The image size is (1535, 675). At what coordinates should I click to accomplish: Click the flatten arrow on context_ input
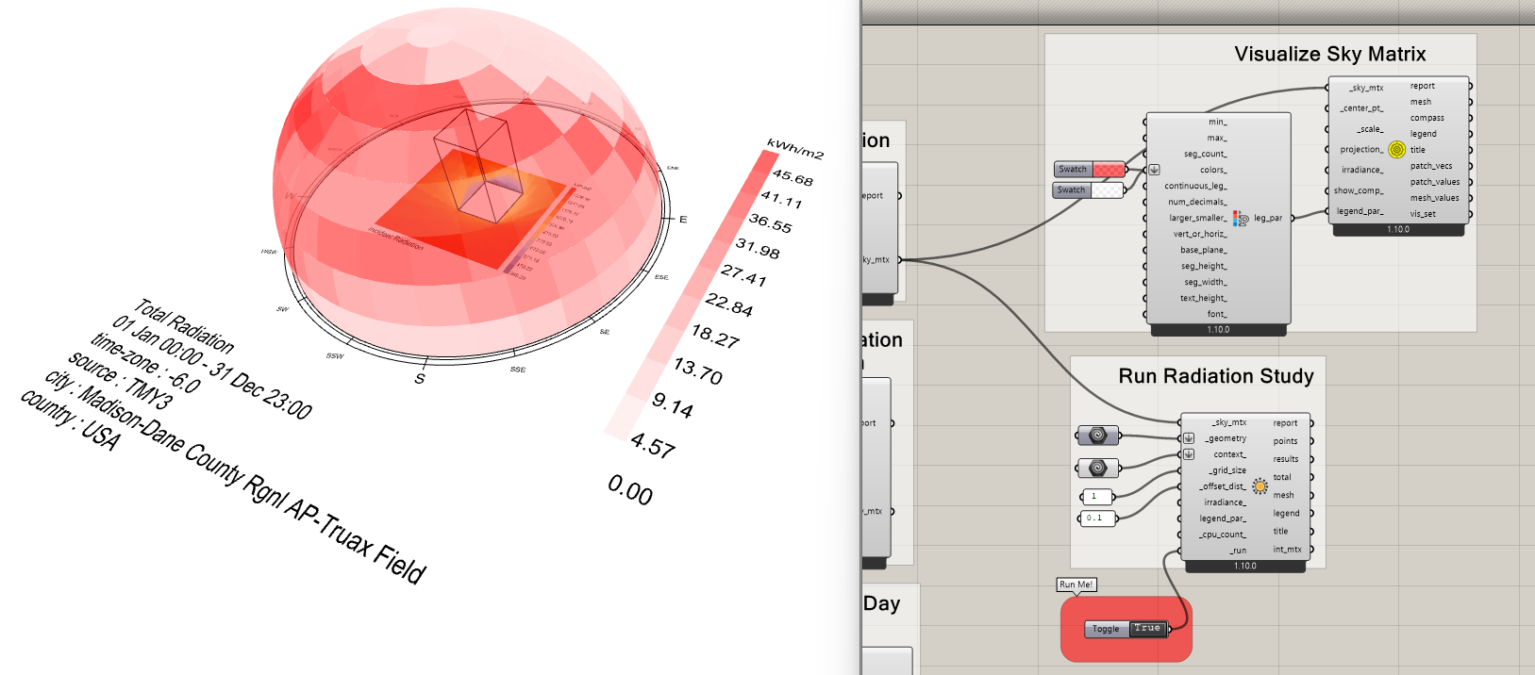(1189, 454)
